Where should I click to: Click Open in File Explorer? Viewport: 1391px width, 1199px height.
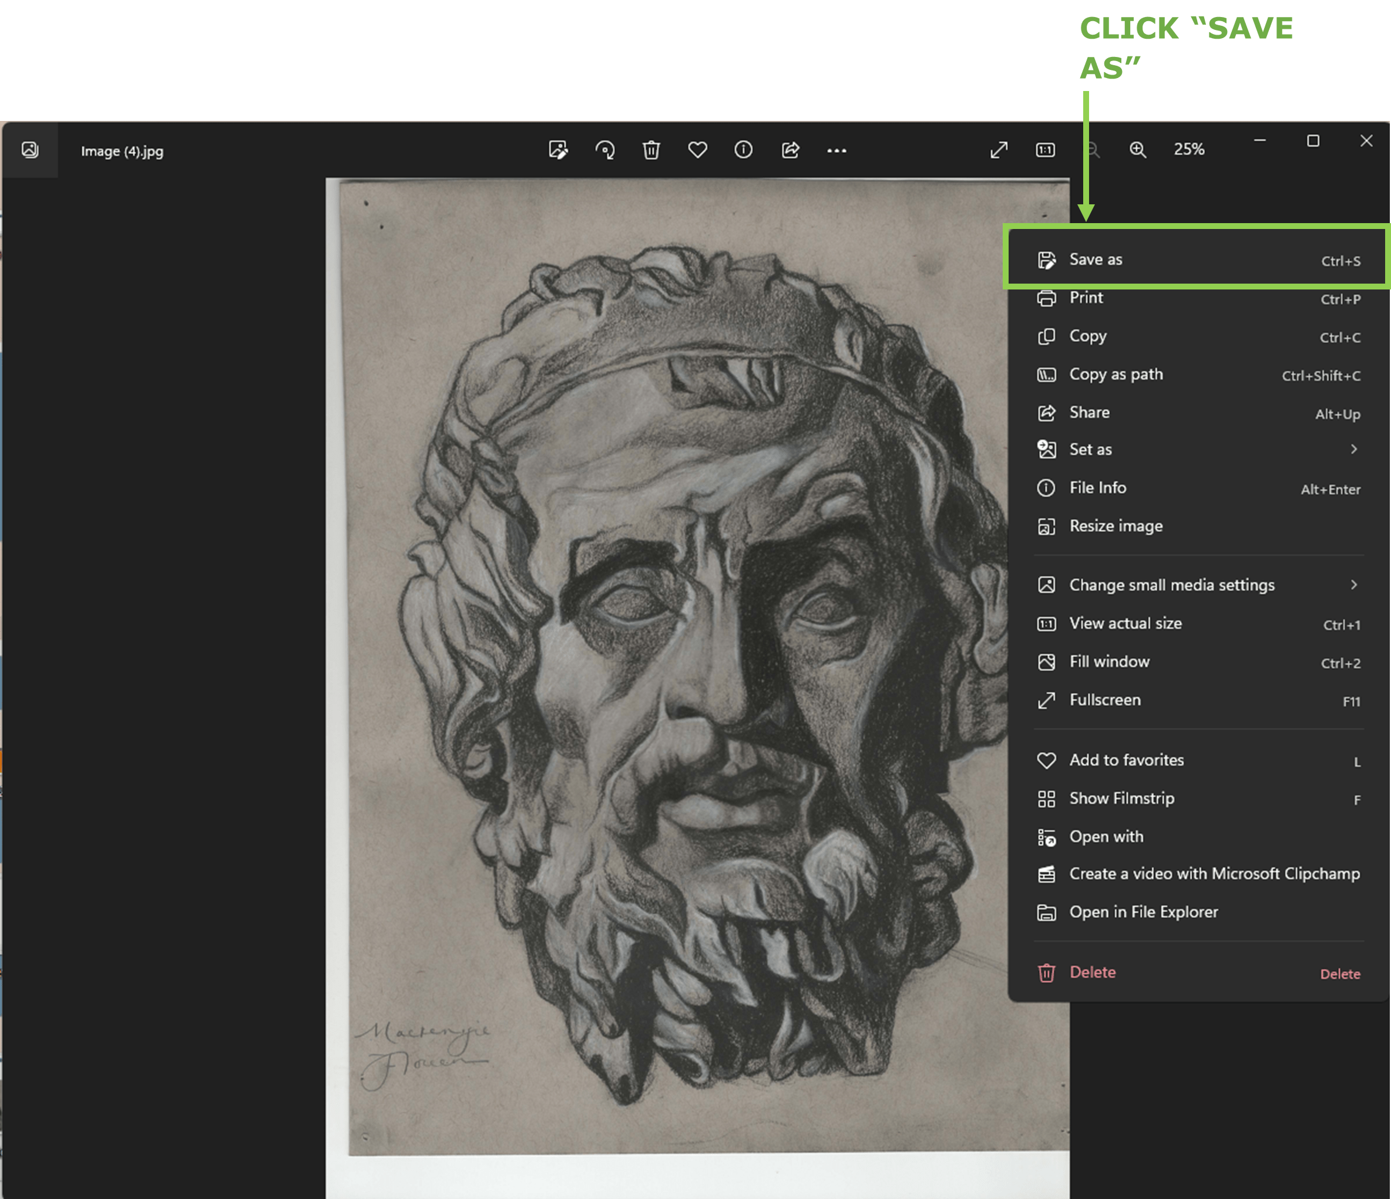point(1143,912)
